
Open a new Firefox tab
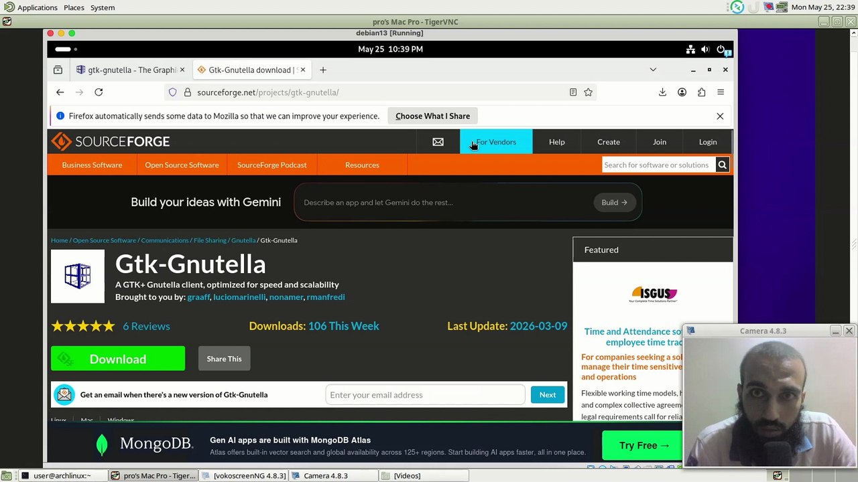(322, 70)
